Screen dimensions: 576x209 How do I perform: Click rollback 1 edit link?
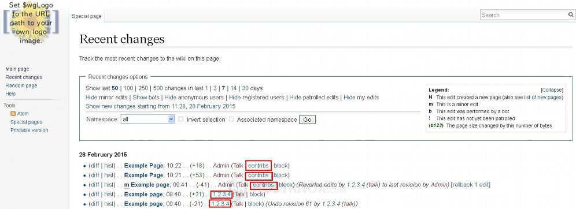point(471,185)
